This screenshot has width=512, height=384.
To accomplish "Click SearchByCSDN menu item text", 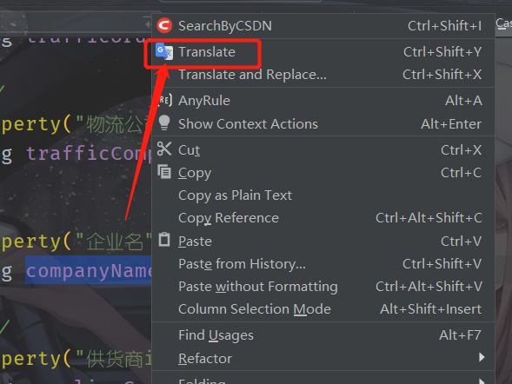I will 225,26.
